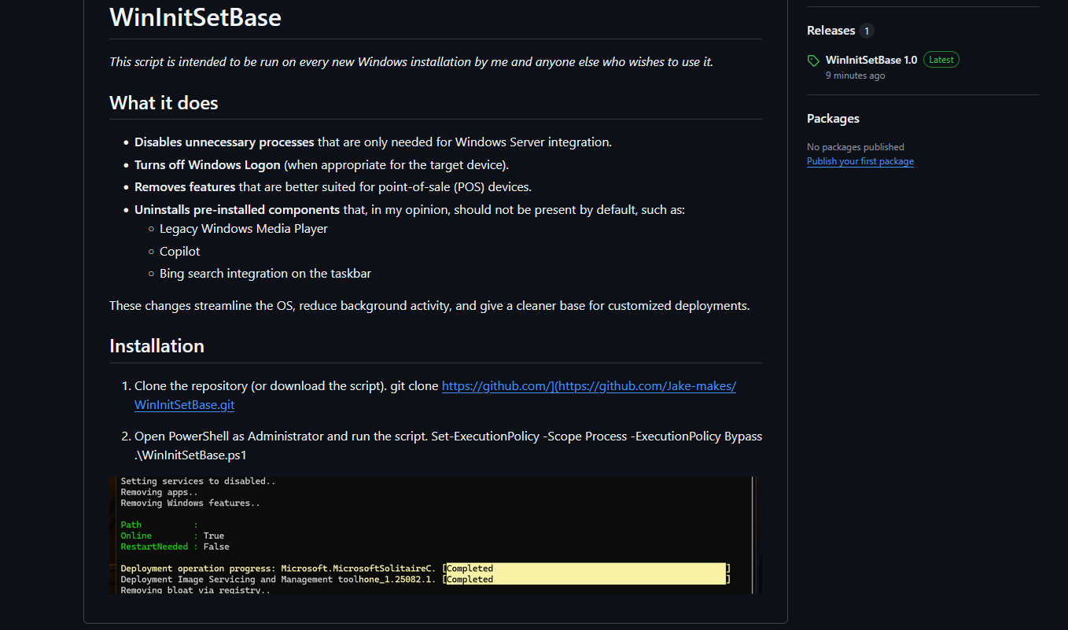Click the release tag icon beside WinInitSetBase 1.0
The width and height of the screenshot is (1068, 630).
pos(813,61)
